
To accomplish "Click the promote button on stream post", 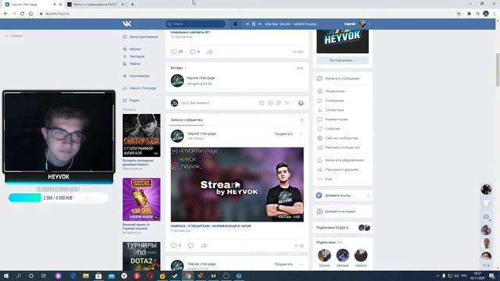I will [x=284, y=133].
